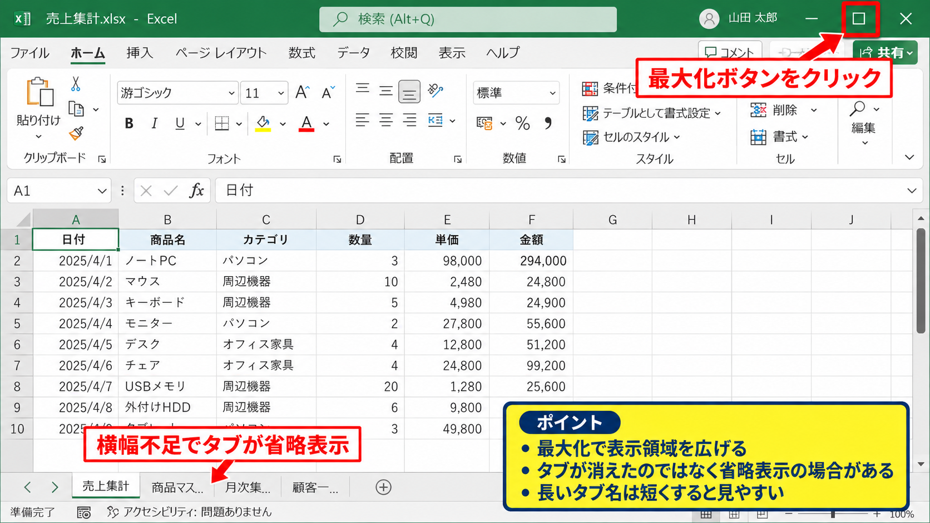
Task: Switch to ページ レイアウト tab
Action: point(221,53)
